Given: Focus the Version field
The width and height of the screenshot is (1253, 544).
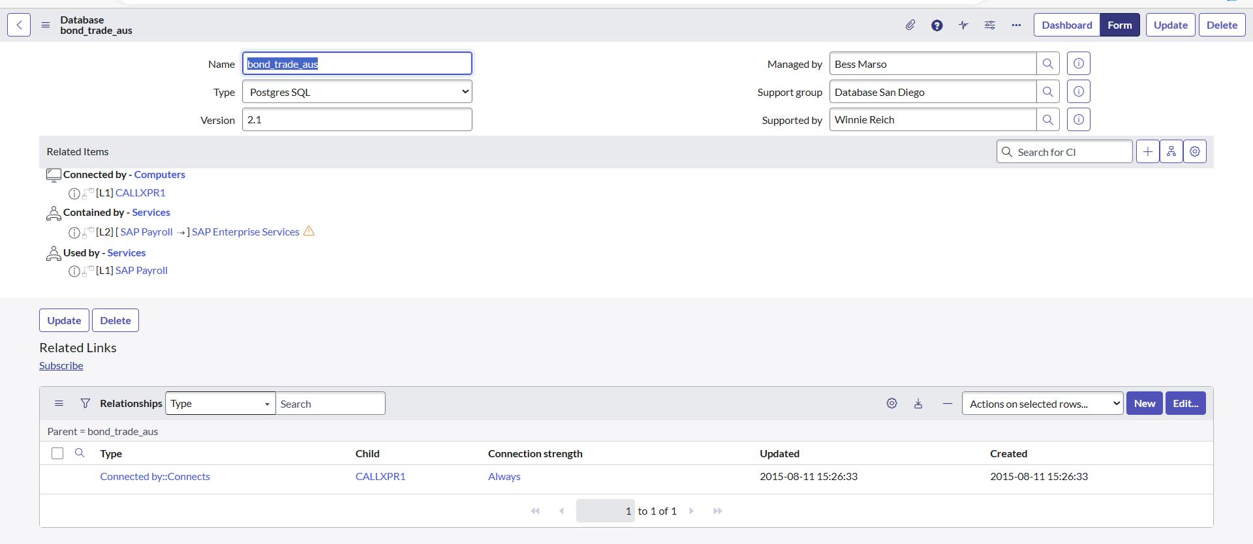Looking at the screenshot, I should (357, 119).
